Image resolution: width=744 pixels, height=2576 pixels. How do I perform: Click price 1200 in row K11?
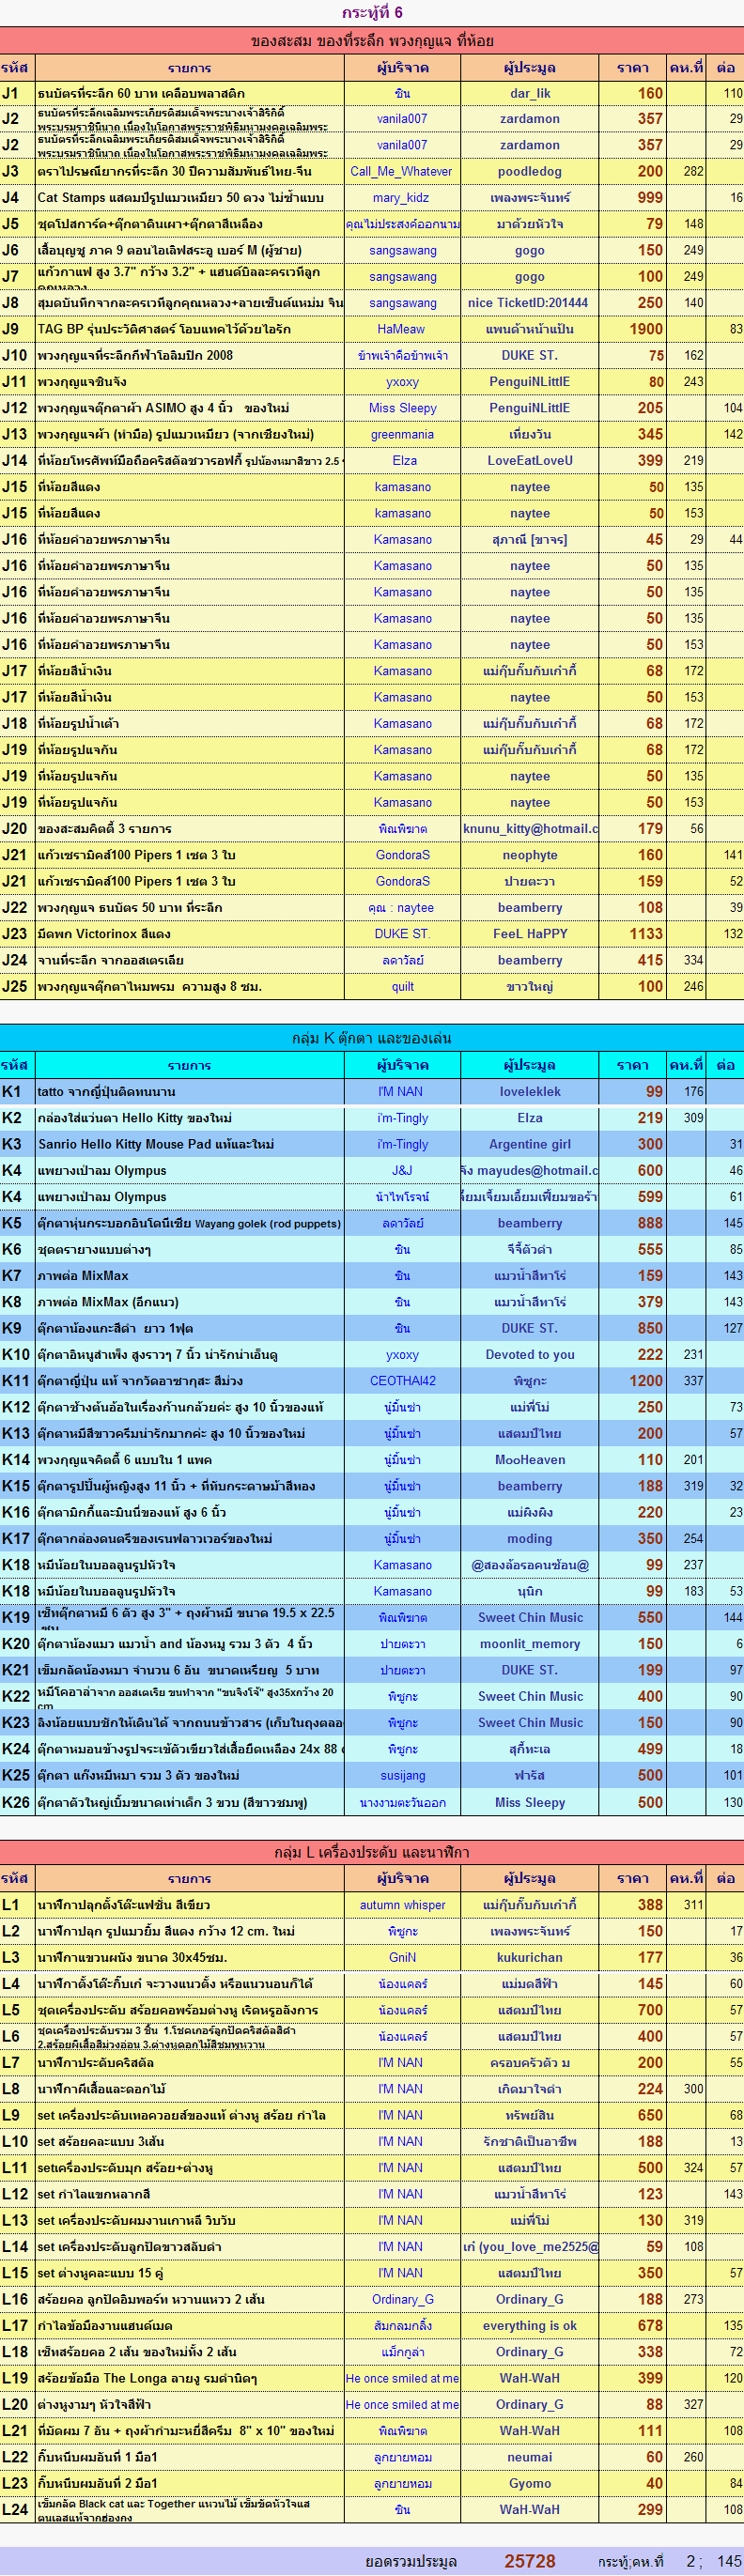coord(646,1381)
